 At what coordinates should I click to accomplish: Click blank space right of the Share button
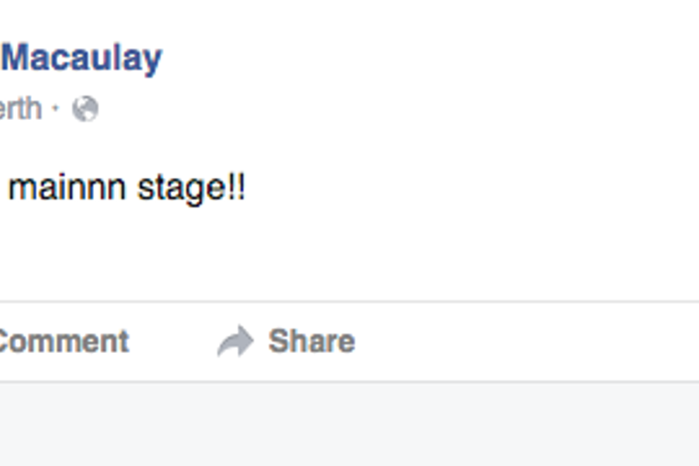coord(530,342)
